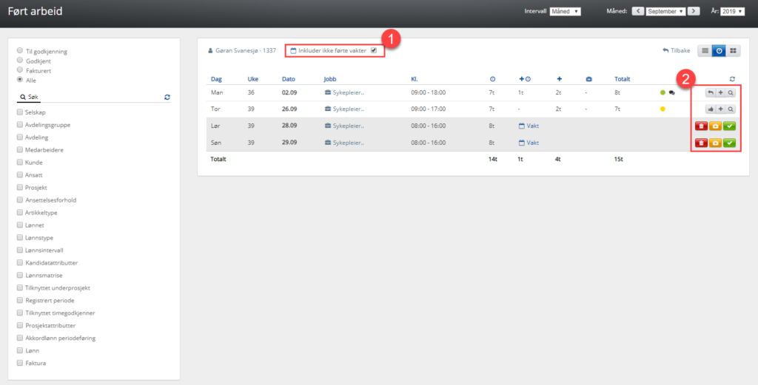Click the orange absence button for Saturday 28.09
The width and height of the screenshot is (758, 385).
(715, 126)
